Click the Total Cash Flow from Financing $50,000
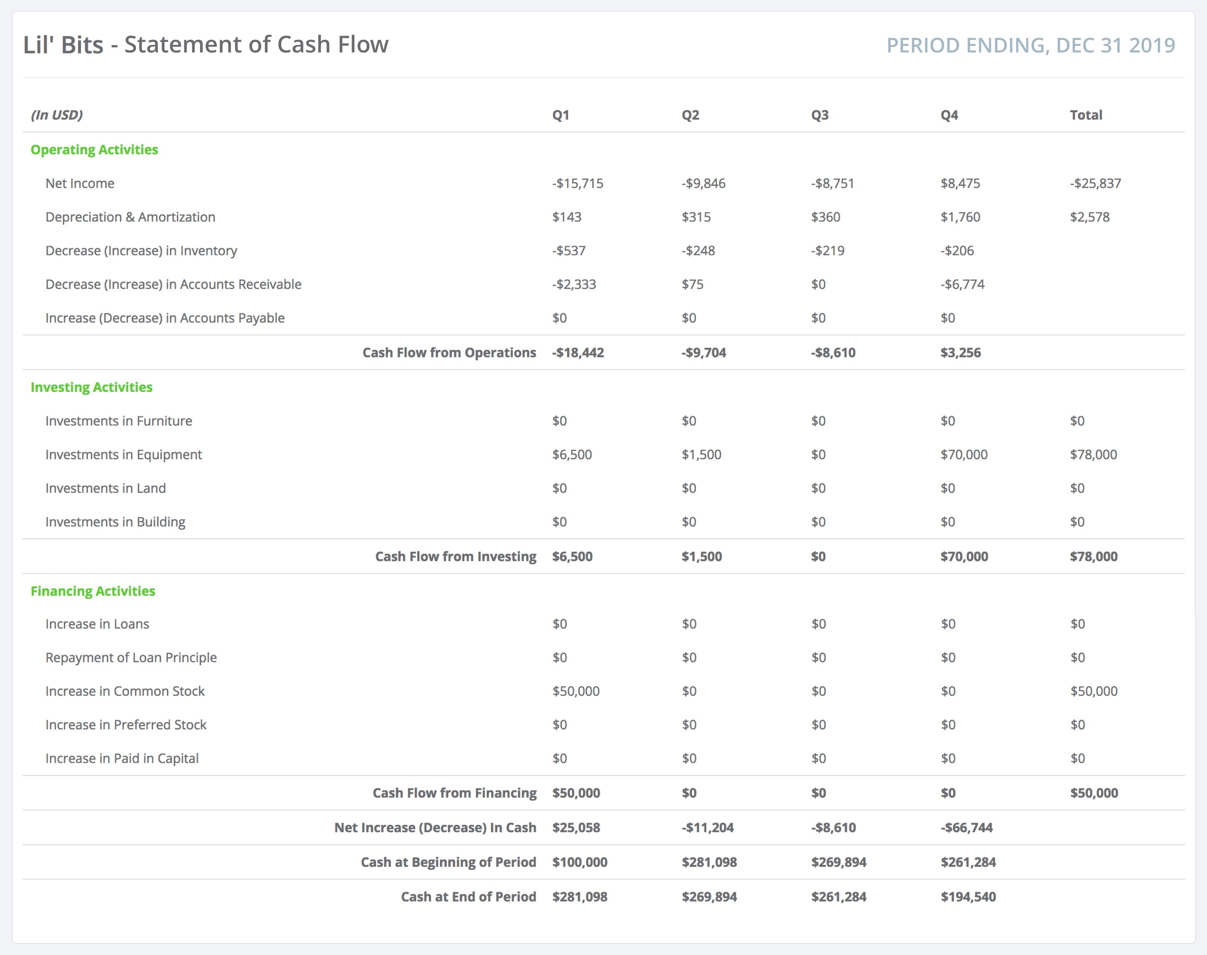 pos(1094,793)
